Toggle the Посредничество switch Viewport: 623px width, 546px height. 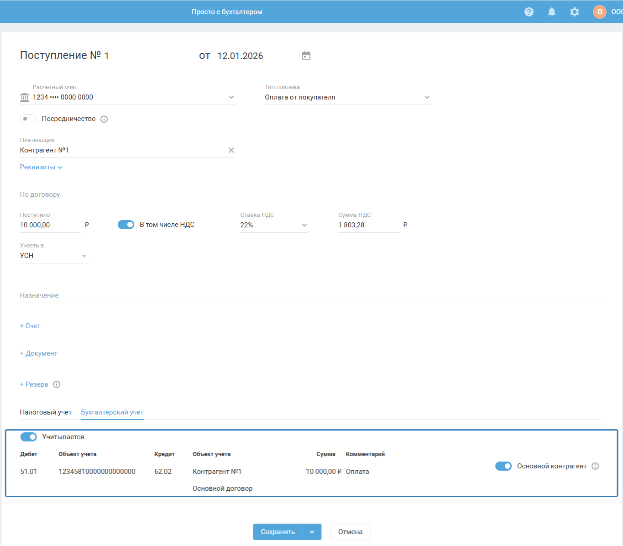[x=28, y=119]
